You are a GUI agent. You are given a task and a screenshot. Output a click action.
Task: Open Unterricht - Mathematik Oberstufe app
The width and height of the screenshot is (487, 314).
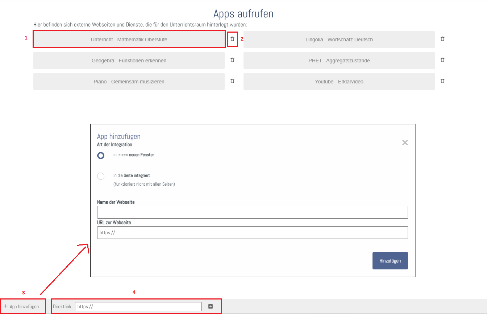(x=129, y=40)
